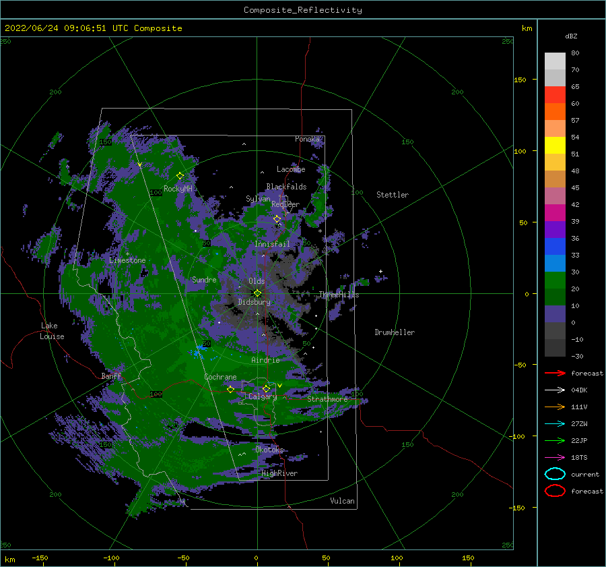
Task: Click the Lake Louise label
Action: point(52,331)
